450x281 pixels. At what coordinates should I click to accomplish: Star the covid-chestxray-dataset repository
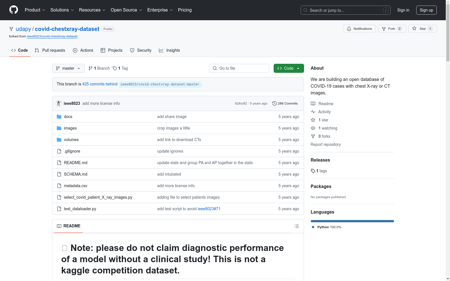422,29
